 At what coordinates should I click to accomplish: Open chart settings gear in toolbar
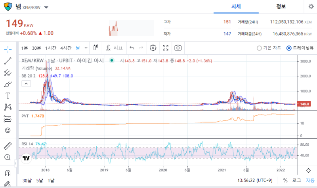click(153, 48)
